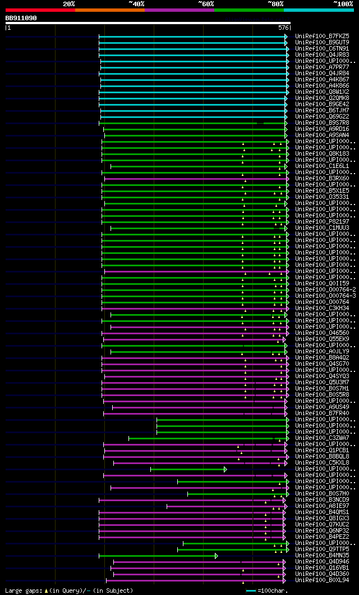Click the orange ~40% identity legend segment
Screen dimensions: 359x595
point(110,10)
